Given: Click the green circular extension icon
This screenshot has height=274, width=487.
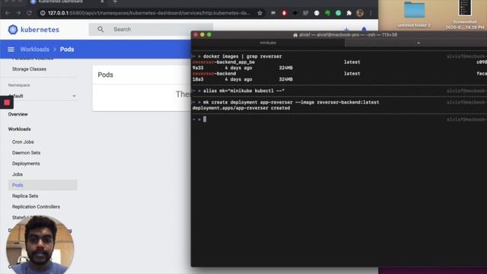Looking at the screenshot, I should (338, 13).
